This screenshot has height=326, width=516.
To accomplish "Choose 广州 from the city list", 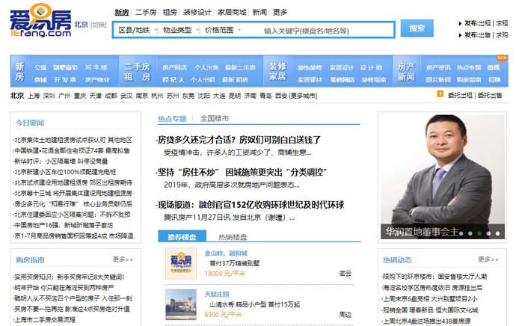I will (x=64, y=96).
